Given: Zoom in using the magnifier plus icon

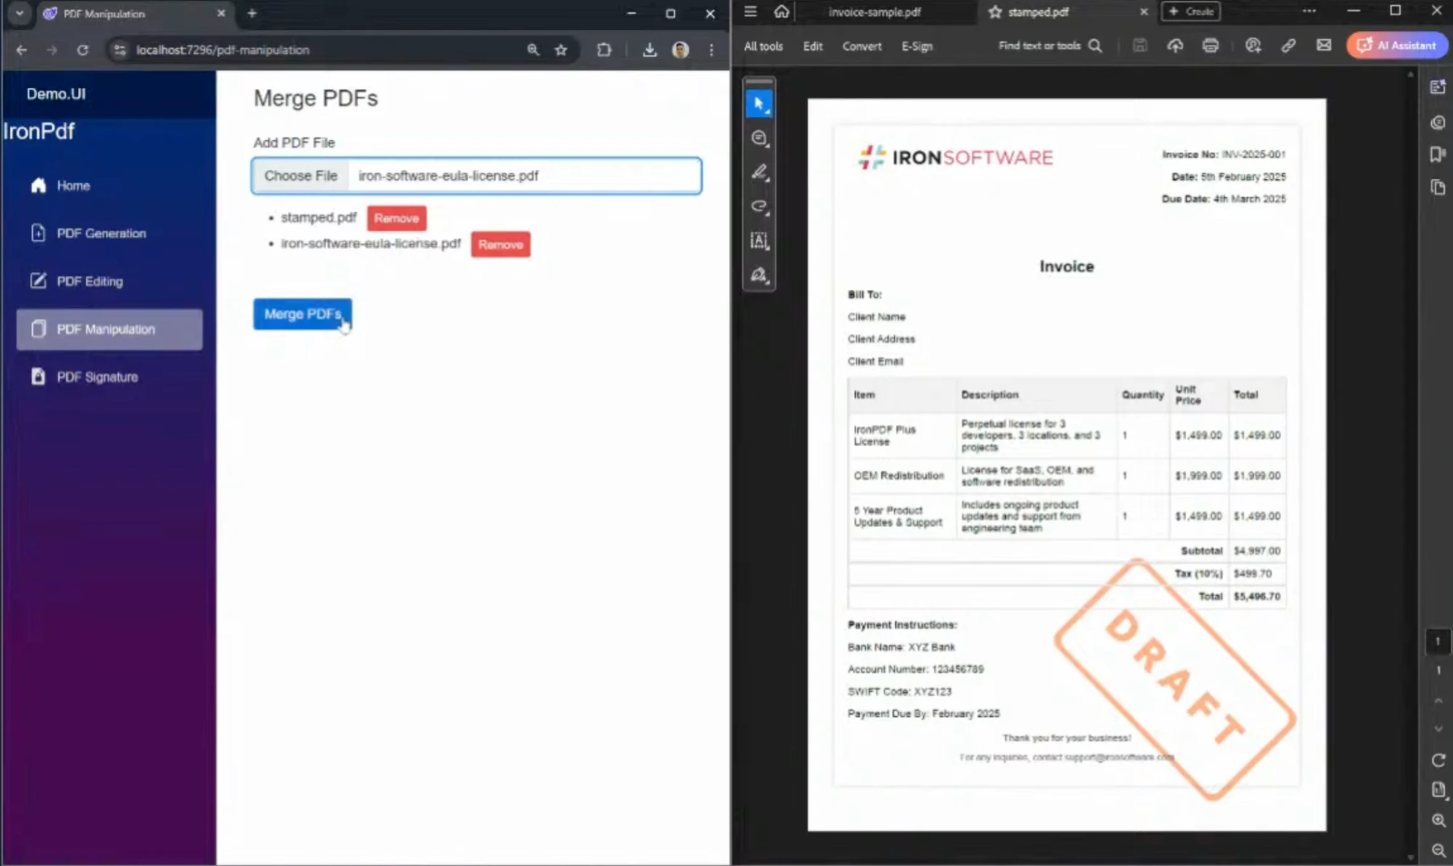Looking at the screenshot, I should [1438, 820].
